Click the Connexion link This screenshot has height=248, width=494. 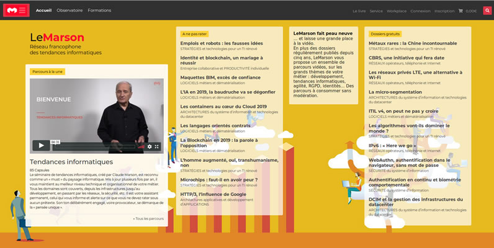(x=420, y=11)
